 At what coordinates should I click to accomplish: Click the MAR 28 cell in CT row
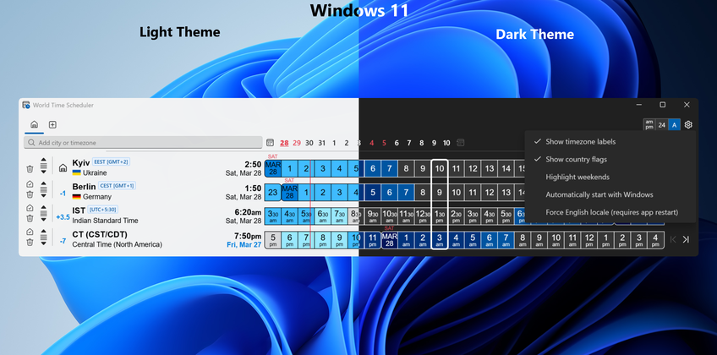tap(389, 240)
